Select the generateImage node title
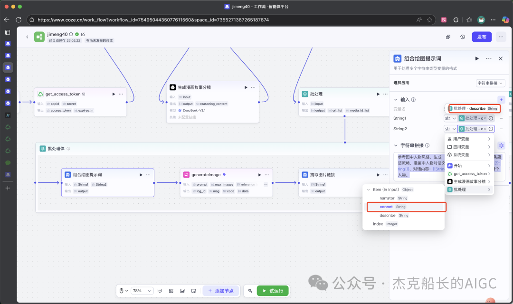 pos(206,175)
